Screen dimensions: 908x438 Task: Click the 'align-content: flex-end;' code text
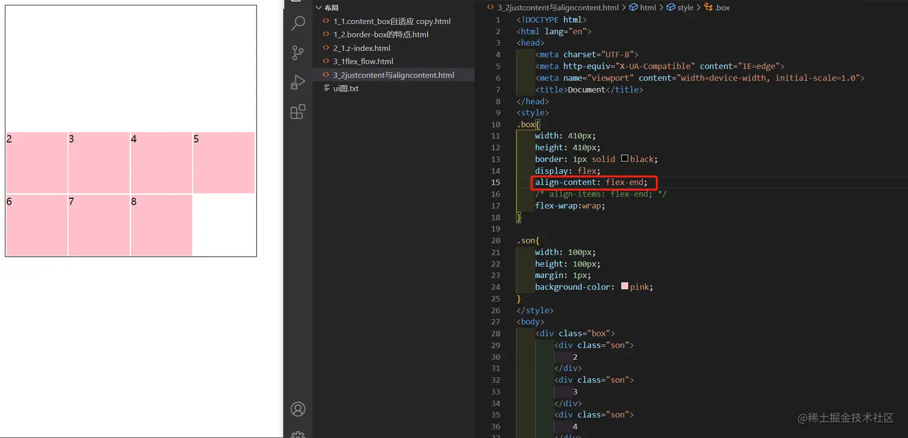tap(592, 182)
